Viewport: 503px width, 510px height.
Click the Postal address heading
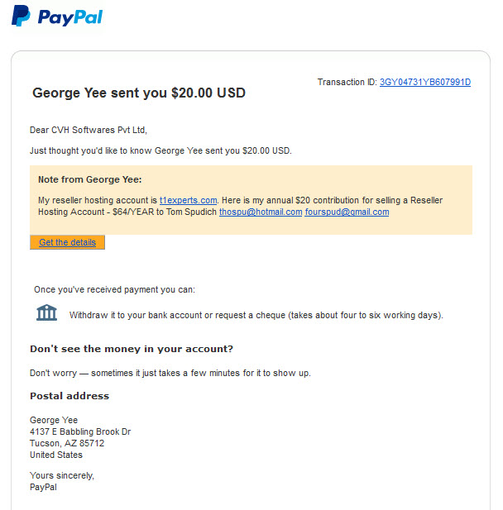coord(69,396)
